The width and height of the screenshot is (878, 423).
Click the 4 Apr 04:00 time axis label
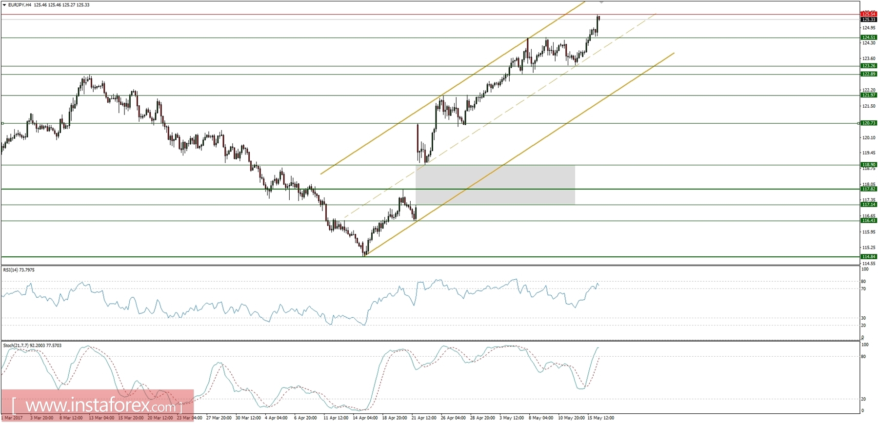(x=277, y=418)
